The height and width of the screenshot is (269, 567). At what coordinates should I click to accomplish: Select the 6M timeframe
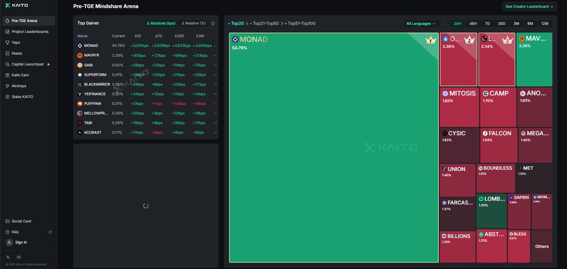(x=530, y=24)
